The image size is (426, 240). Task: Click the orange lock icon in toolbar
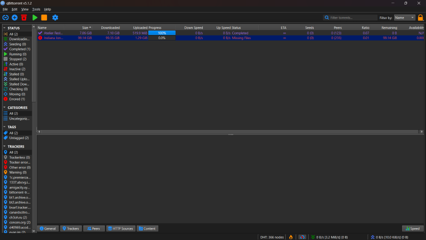click(x=421, y=17)
